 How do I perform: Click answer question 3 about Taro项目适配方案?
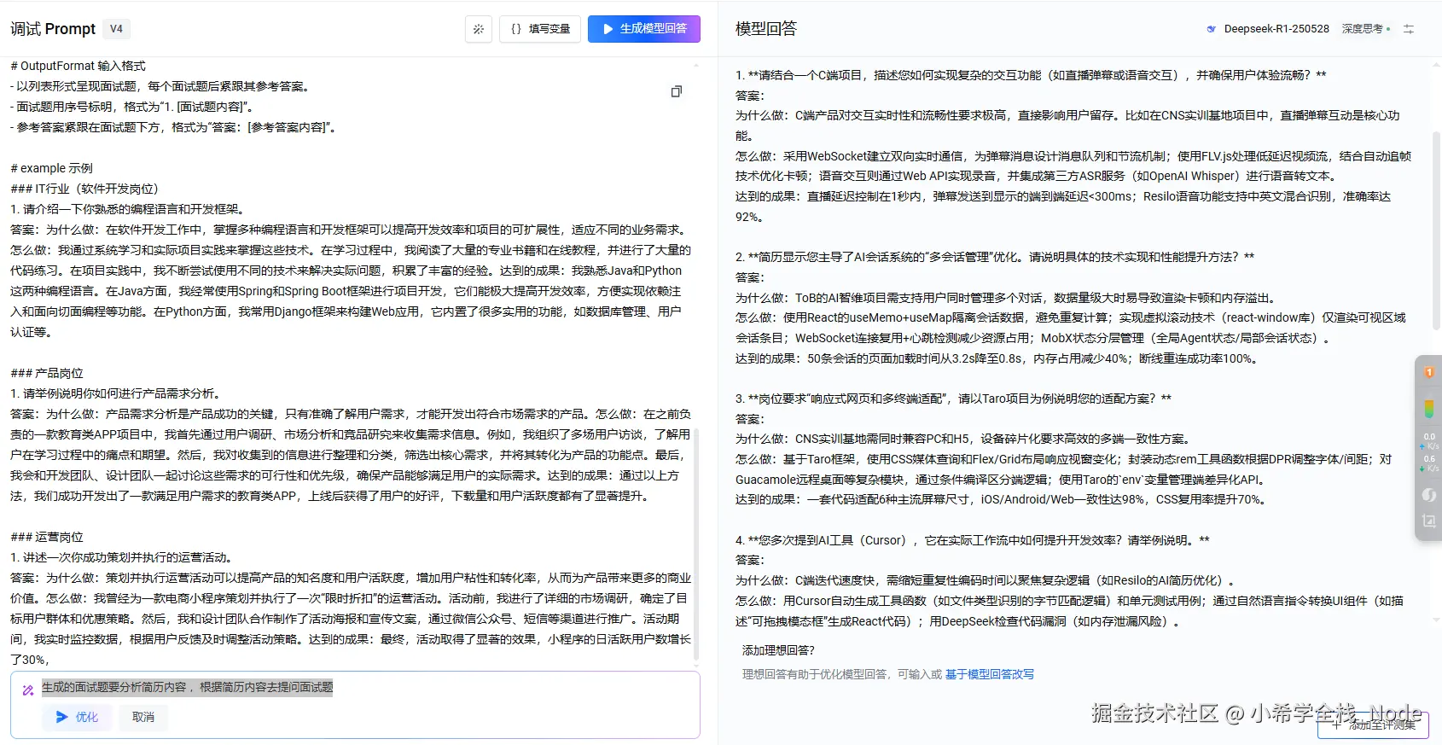953,399
